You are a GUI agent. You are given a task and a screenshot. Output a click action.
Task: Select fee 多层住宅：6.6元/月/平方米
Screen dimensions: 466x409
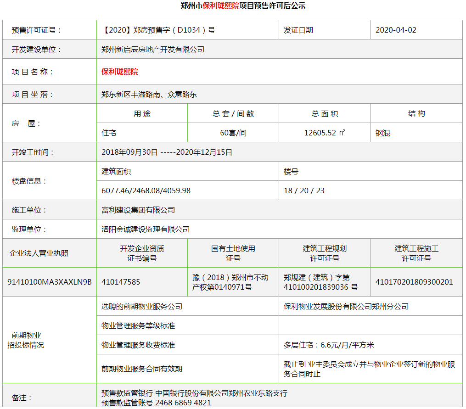[329, 345]
